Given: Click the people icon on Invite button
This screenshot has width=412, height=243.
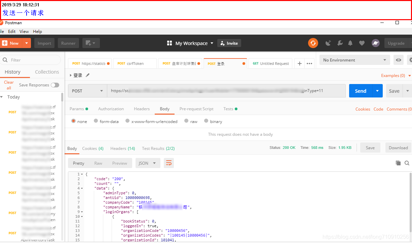Looking at the screenshot, I should 222,43.
